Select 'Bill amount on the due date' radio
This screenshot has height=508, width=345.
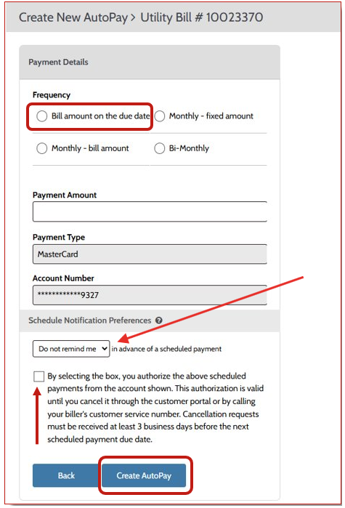[x=41, y=116]
